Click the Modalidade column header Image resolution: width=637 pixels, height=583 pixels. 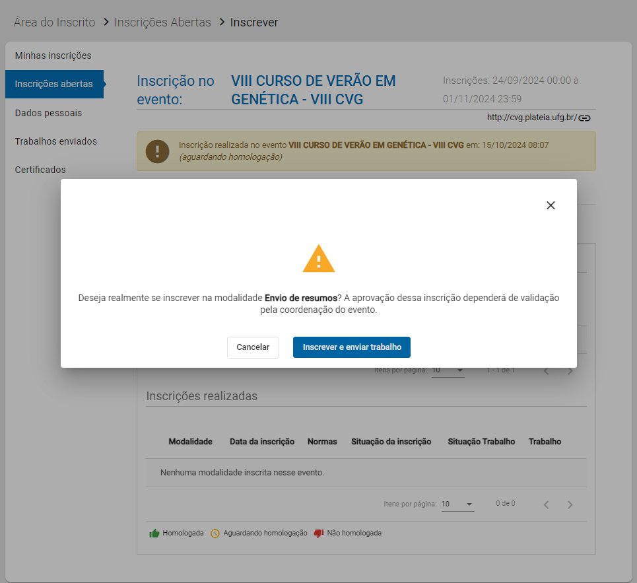click(191, 442)
